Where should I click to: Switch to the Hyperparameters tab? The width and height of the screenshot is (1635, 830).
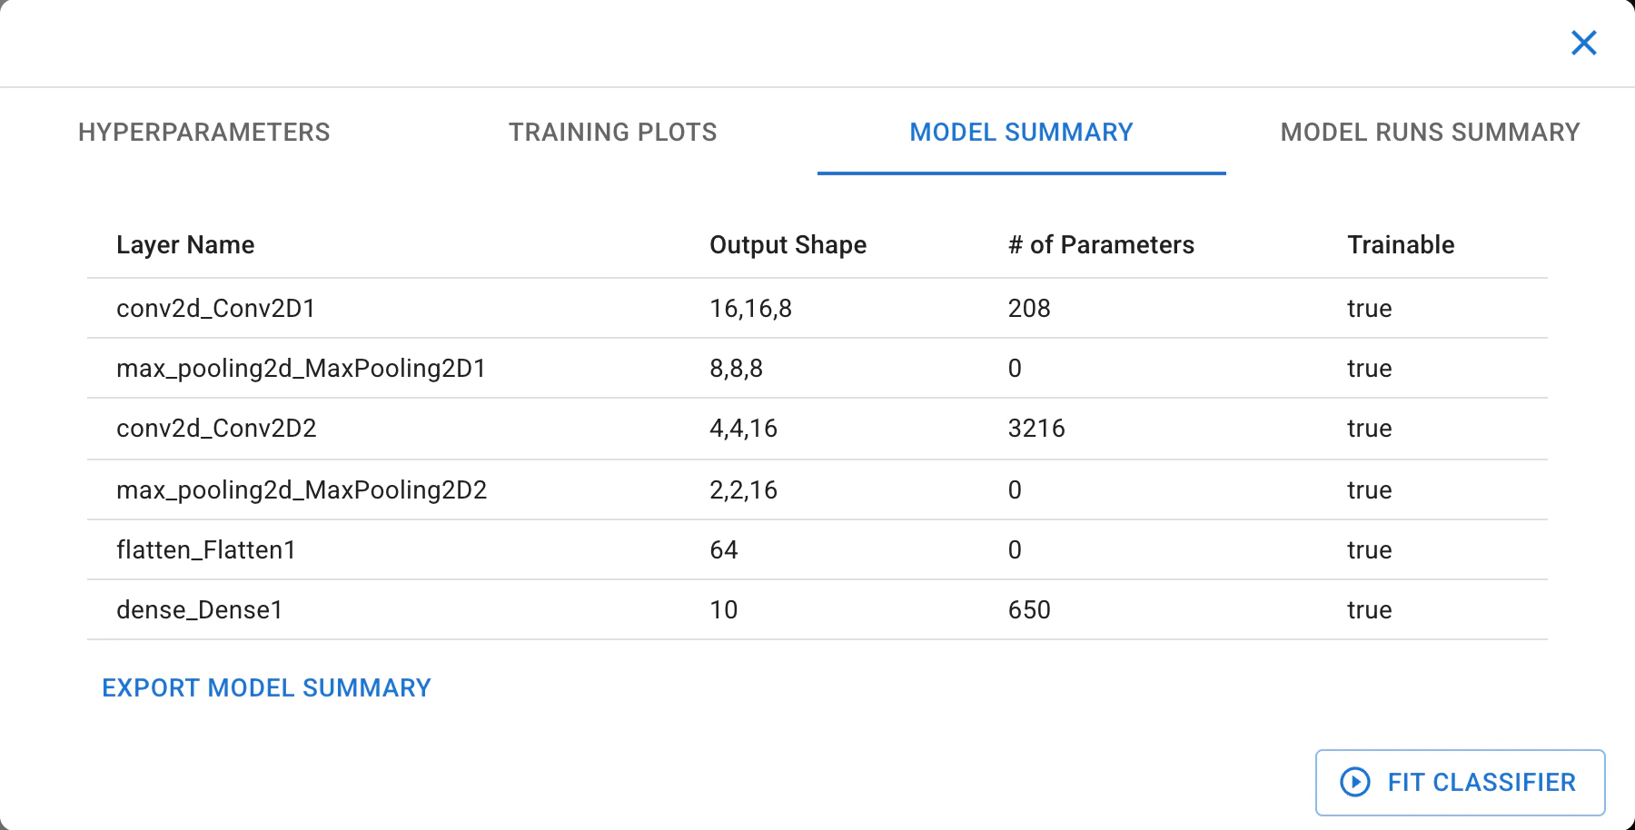[204, 133]
